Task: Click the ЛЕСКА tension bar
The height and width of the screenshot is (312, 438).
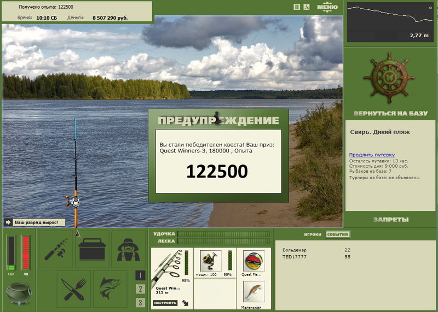Action: [x=224, y=241]
